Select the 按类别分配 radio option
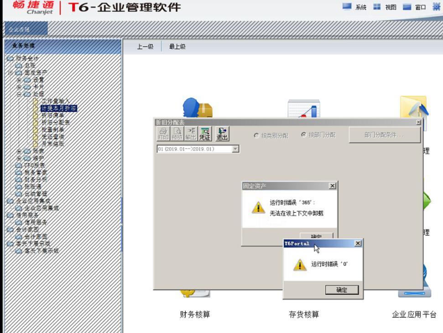 pos(256,135)
